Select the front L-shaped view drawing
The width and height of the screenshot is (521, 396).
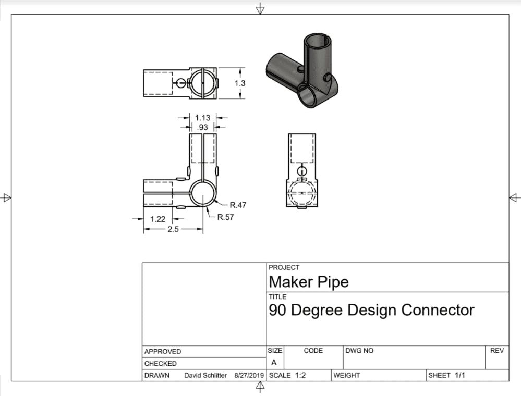click(x=181, y=170)
